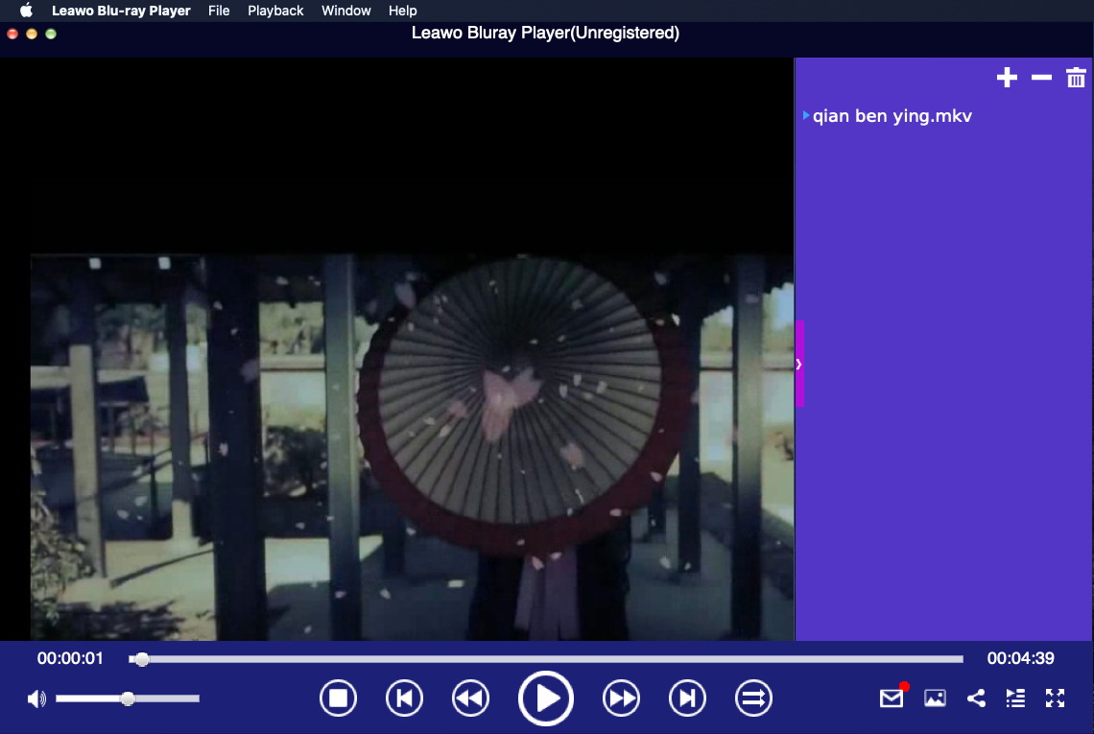Start playback with the Play button

pos(546,698)
